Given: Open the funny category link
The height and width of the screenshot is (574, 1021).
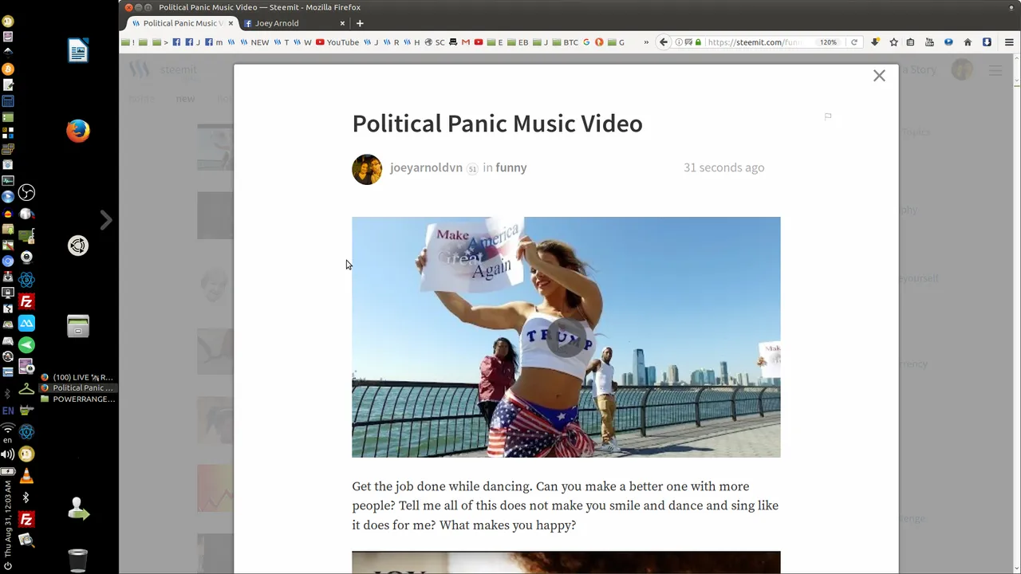Looking at the screenshot, I should tap(510, 167).
